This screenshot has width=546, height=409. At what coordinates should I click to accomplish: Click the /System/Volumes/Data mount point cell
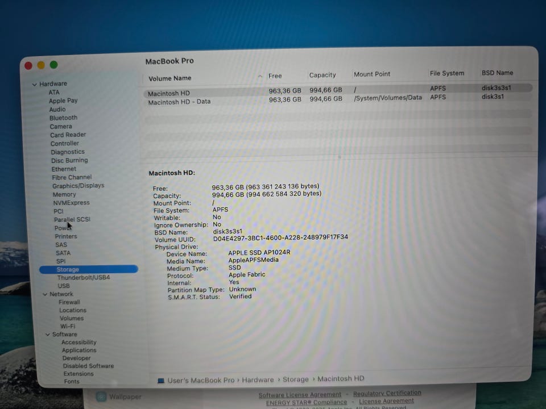pyautogui.click(x=387, y=98)
